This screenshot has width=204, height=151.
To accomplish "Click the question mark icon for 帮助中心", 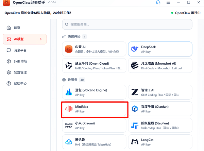I will (9, 83).
